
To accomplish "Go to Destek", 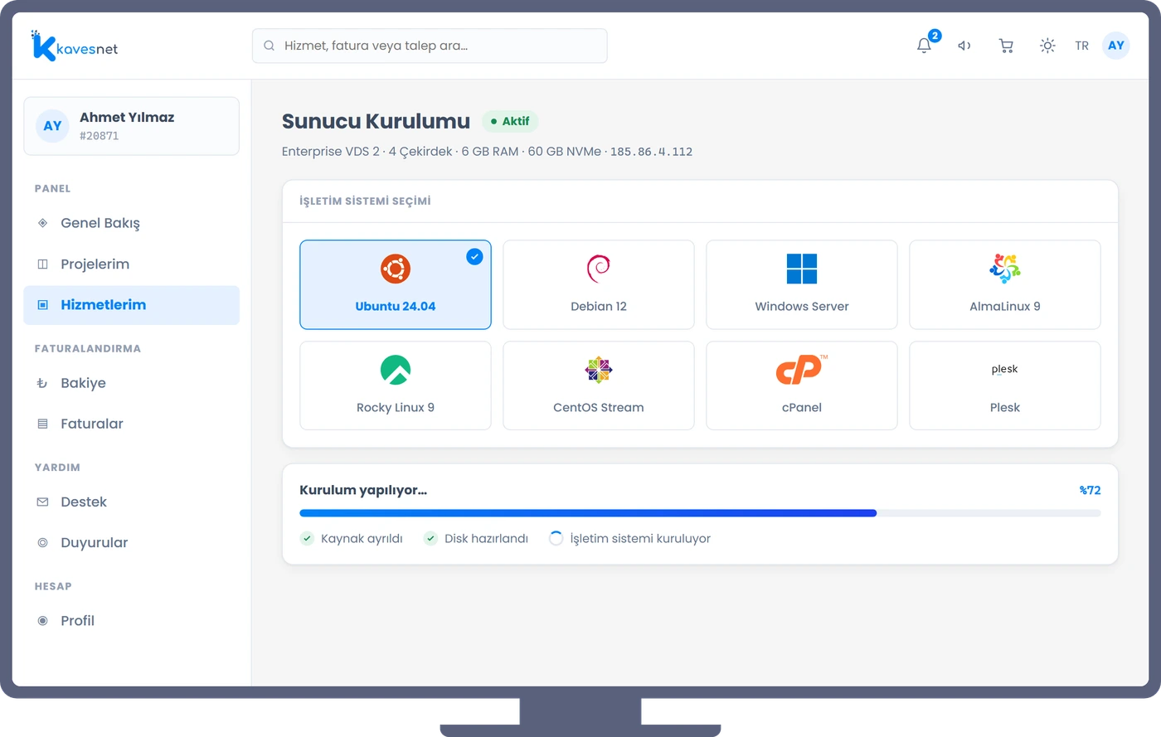I will click(131, 502).
